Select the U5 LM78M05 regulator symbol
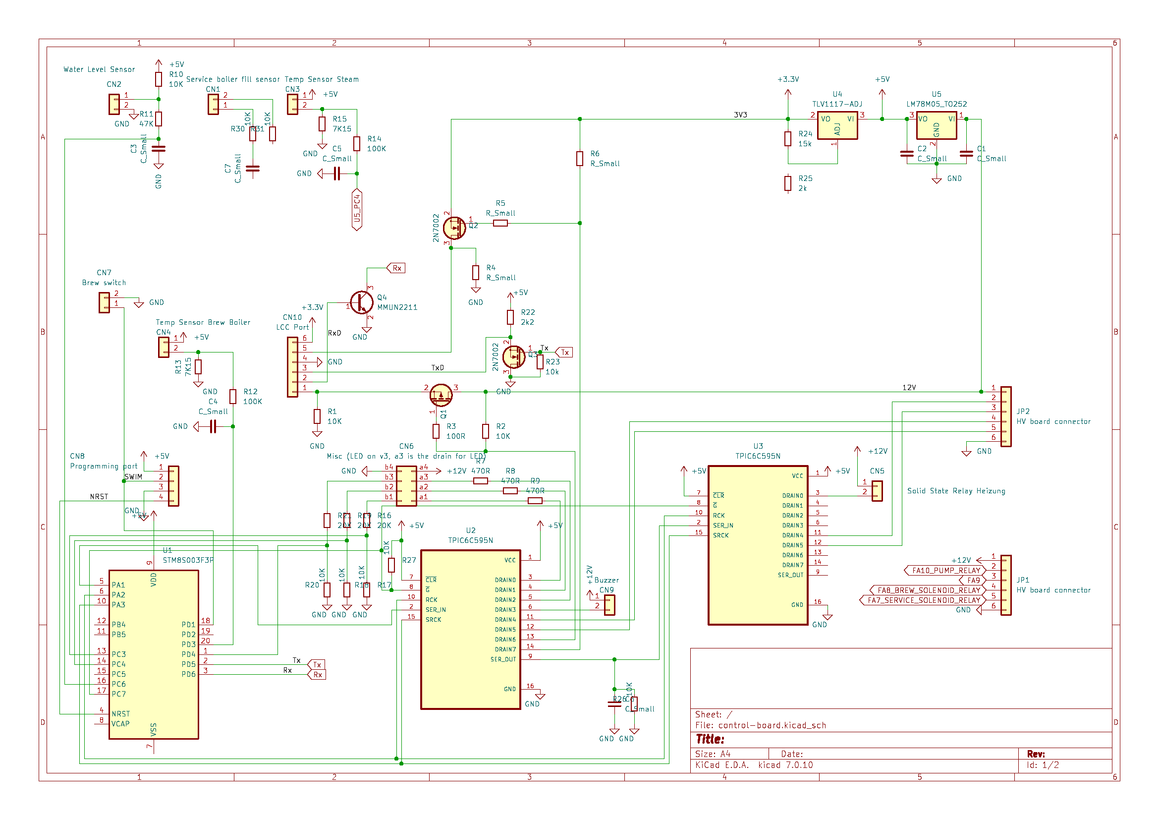Screen dimensions: 1159x820 (936, 125)
